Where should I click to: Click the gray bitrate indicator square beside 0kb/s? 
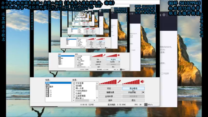146,105
